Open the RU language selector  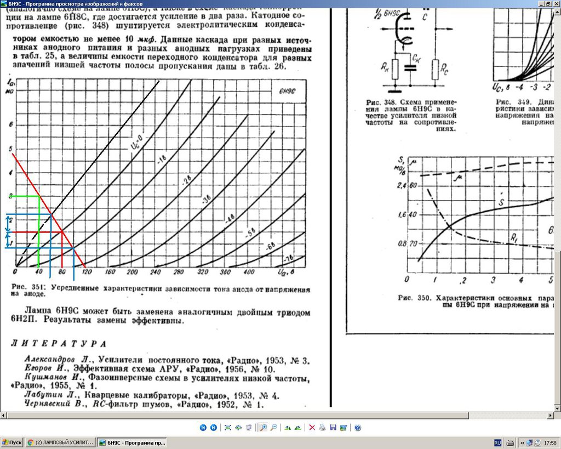(x=497, y=443)
